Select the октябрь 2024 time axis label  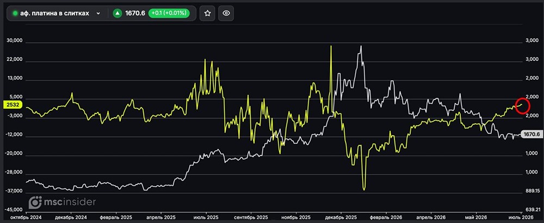[x=26, y=217]
